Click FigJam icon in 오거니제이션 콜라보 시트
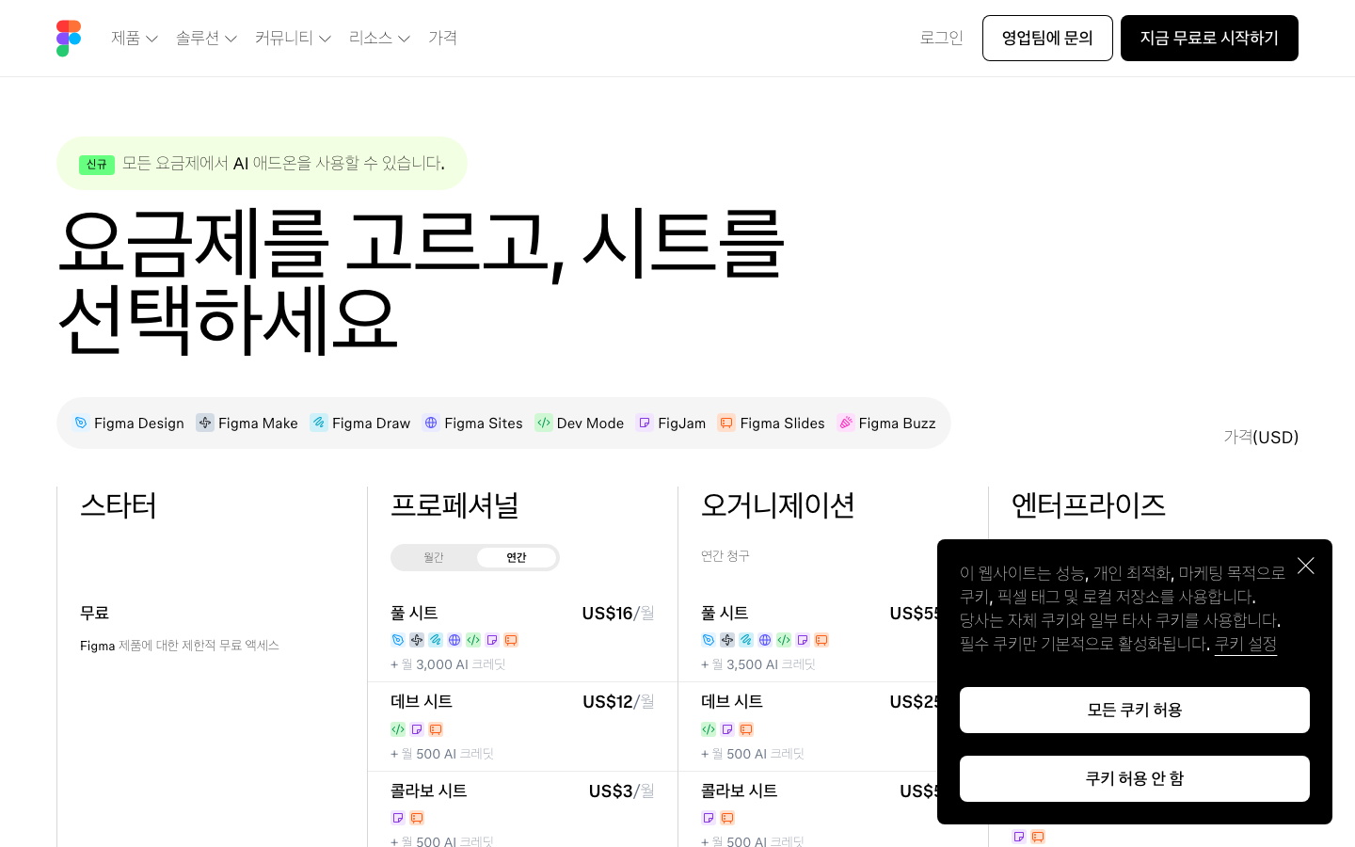The width and height of the screenshot is (1355, 847). [x=709, y=818]
